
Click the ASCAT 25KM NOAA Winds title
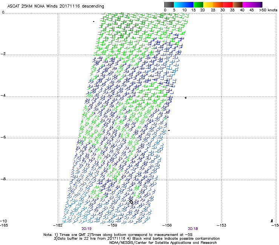point(55,6)
